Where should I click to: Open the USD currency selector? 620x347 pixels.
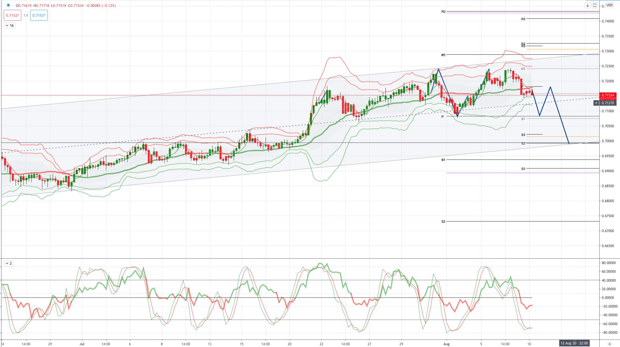click(610, 5)
